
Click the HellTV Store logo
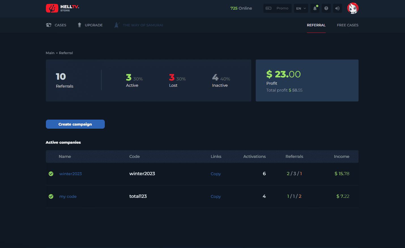pyautogui.click(x=62, y=8)
